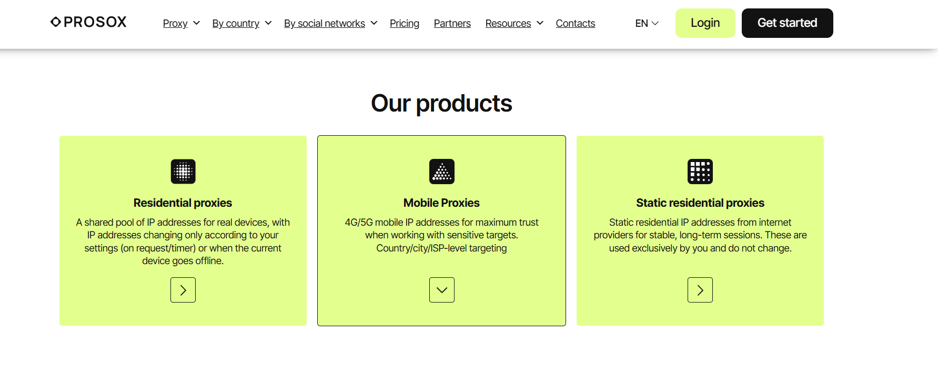Expand the Mobile Proxies card chevron
938x372 pixels.
coord(442,290)
